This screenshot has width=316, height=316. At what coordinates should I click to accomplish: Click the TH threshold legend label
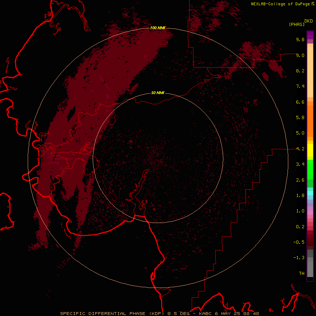pos(302,274)
